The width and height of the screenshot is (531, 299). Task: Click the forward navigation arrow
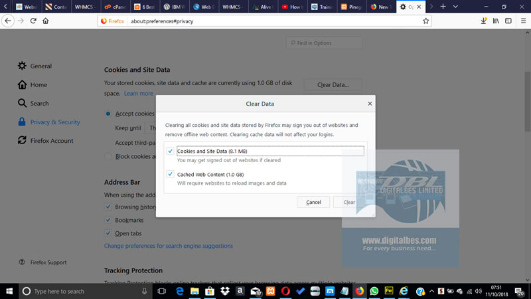21,21
